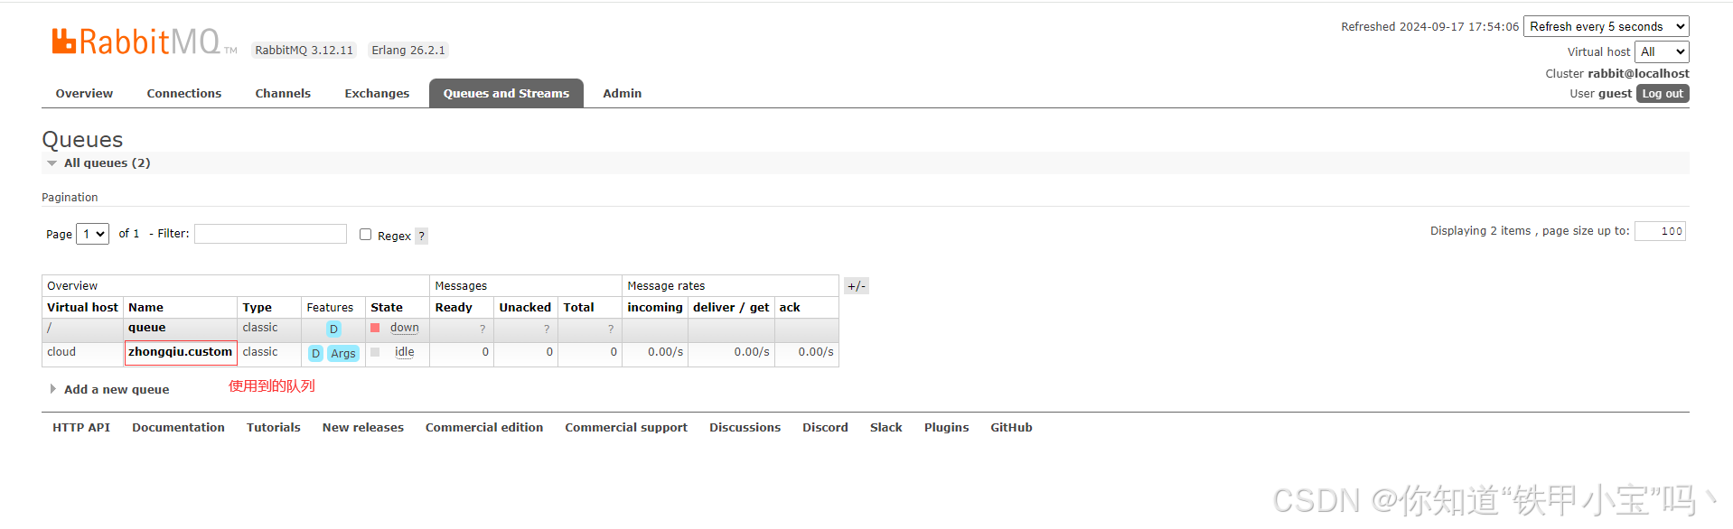Image resolution: width=1733 pixels, height=529 pixels.
Task: Select the Queues and Streams tab
Action: (x=506, y=93)
